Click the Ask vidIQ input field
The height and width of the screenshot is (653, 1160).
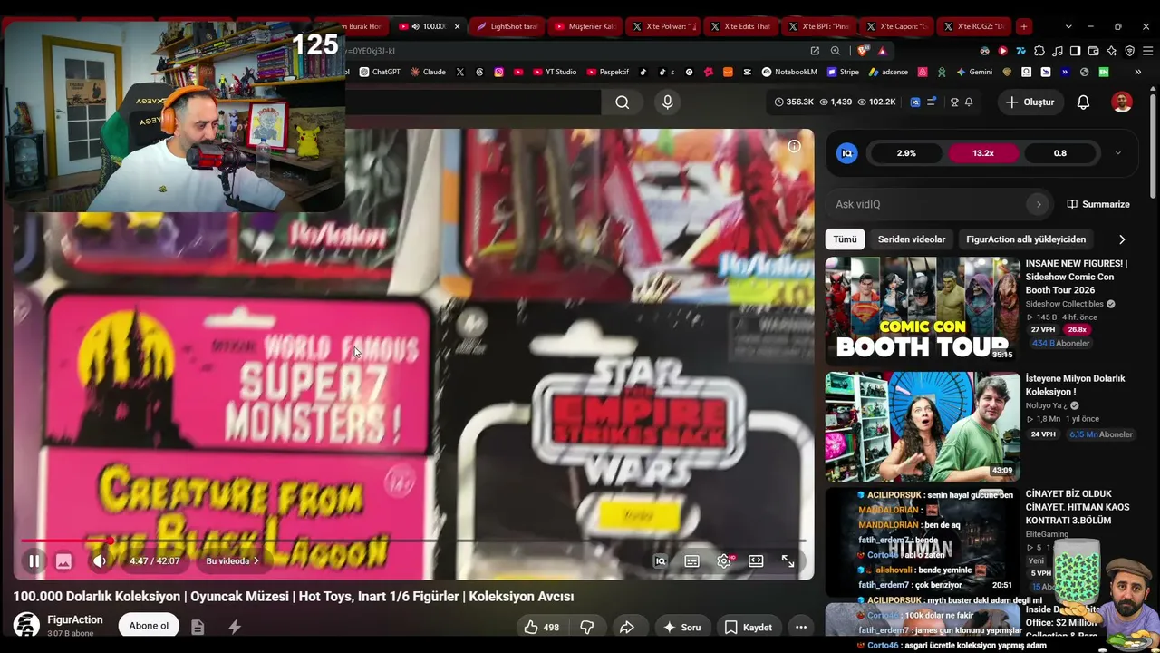[928, 204]
